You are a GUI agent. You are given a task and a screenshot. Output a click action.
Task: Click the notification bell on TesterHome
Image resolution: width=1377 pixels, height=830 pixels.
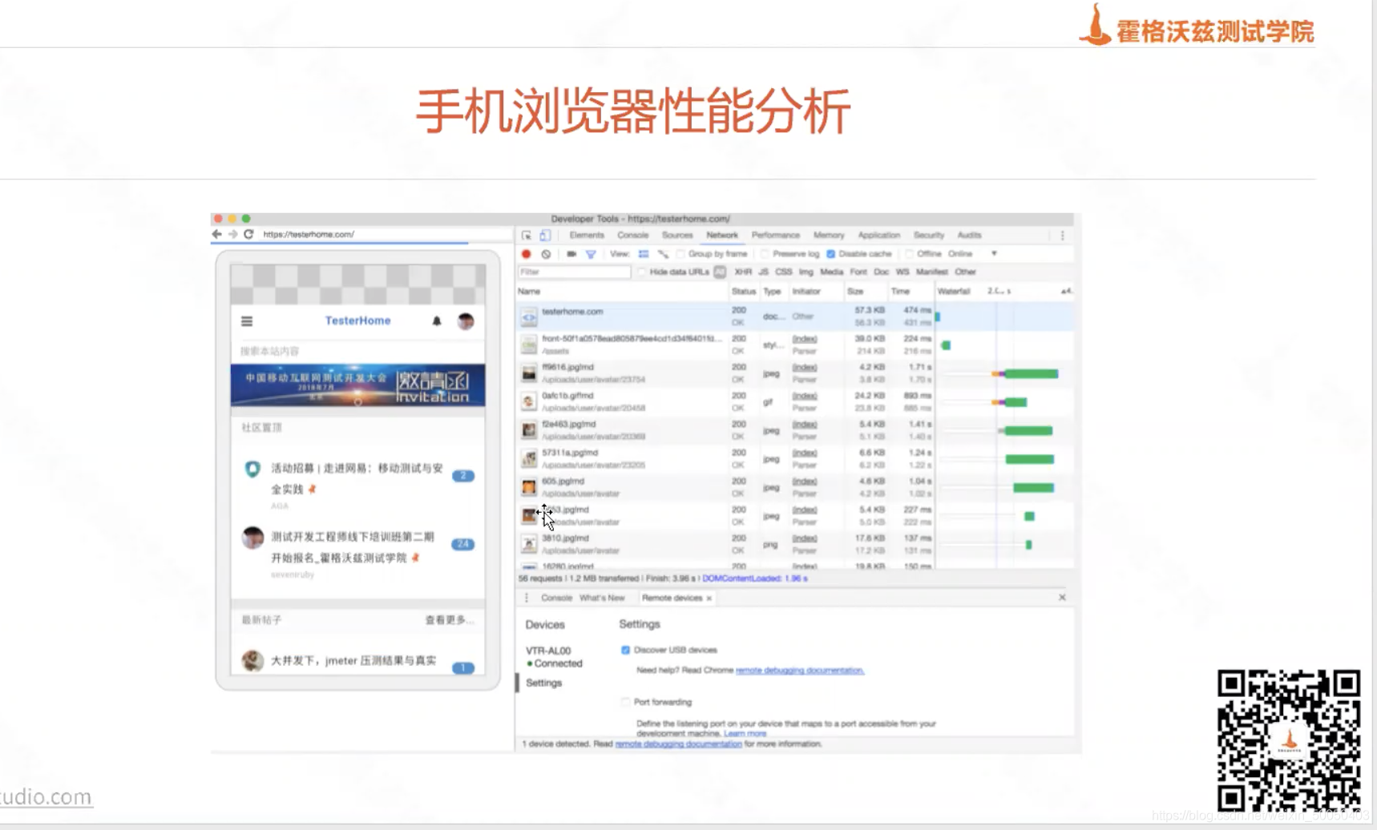pos(437,321)
